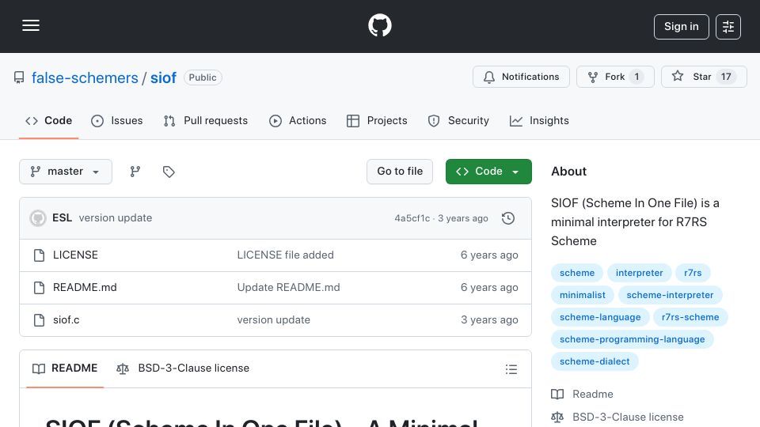Expand the master branch dropdown
The width and height of the screenshot is (760, 427).
coord(66,172)
